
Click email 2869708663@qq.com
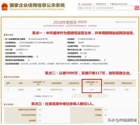(x=90, y=46)
